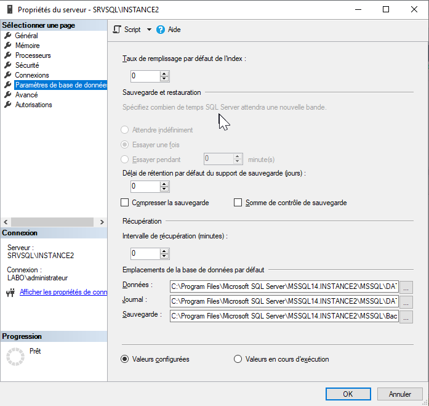Select the Connexions page
The width and height of the screenshot is (429, 406).
[x=31, y=75]
